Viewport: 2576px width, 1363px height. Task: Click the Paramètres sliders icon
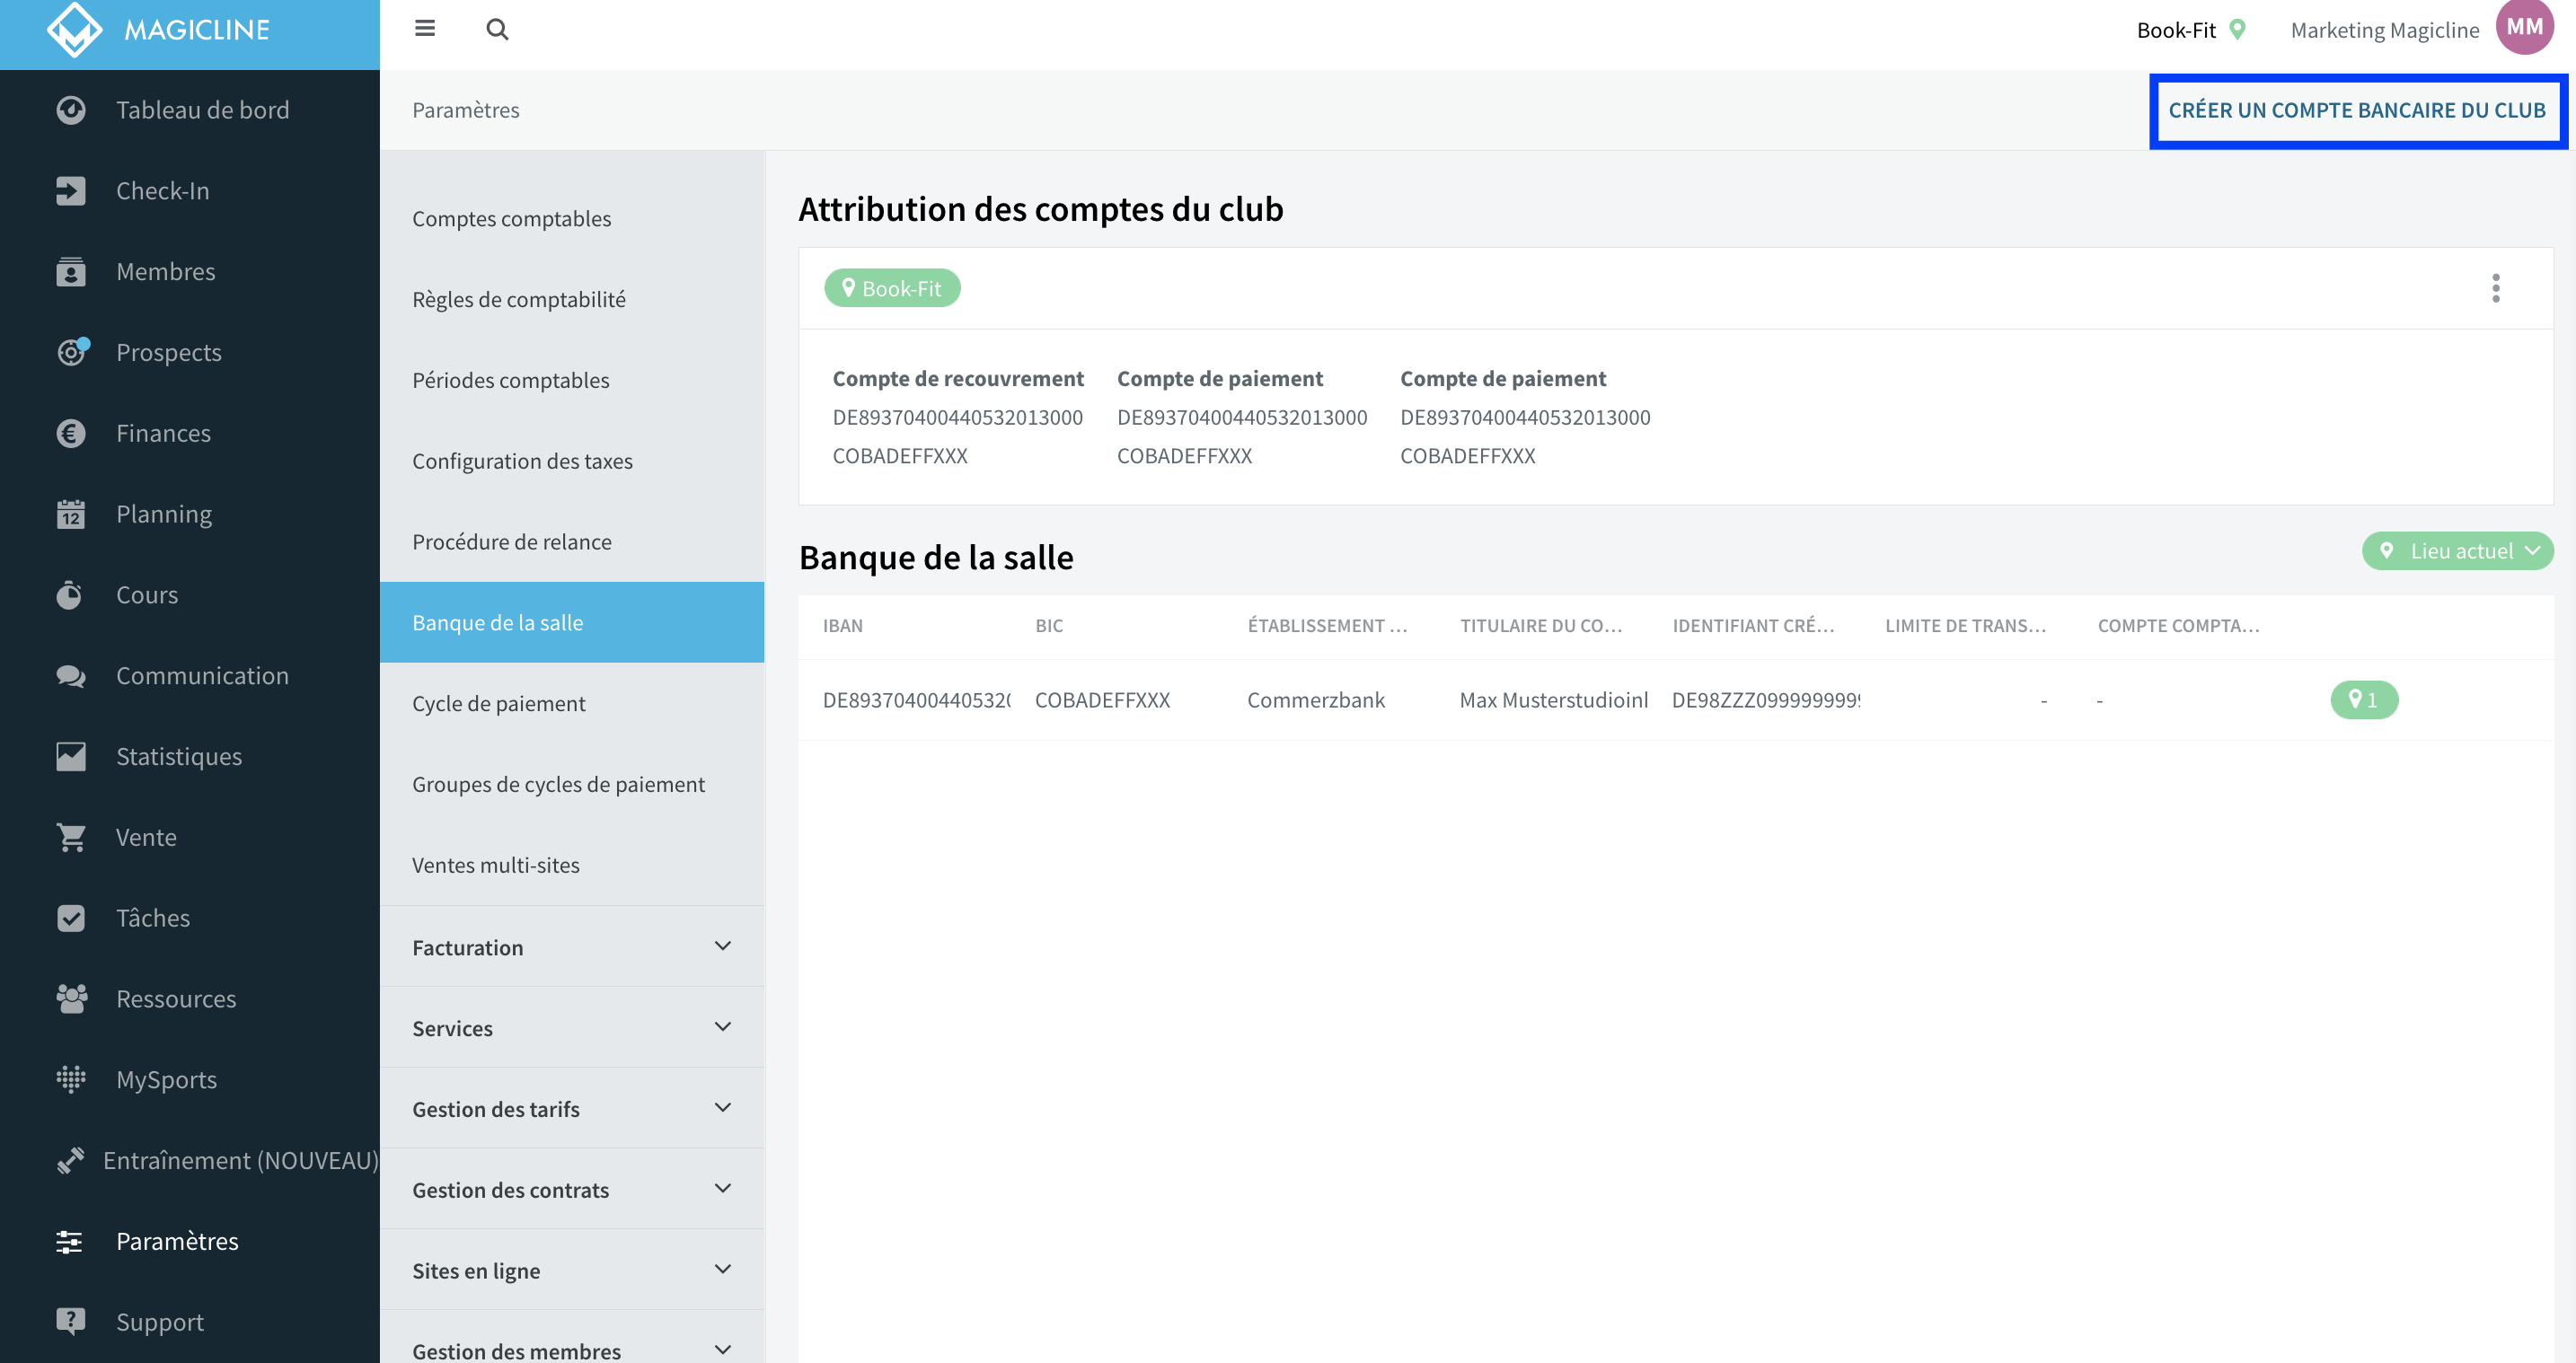(x=69, y=1242)
